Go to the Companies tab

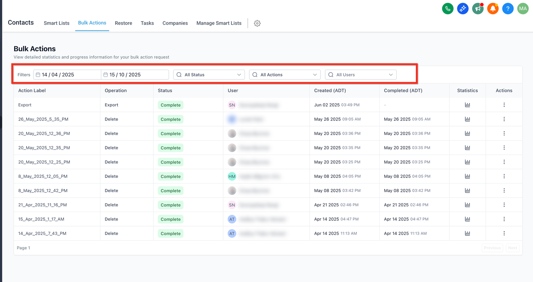tap(175, 23)
